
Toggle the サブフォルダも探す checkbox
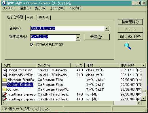click(x=32, y=45)
